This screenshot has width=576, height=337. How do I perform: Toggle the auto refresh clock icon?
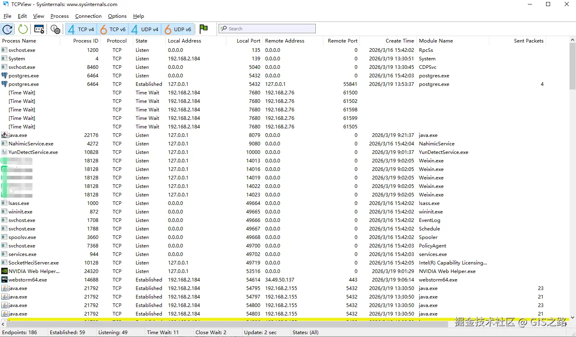7,29
